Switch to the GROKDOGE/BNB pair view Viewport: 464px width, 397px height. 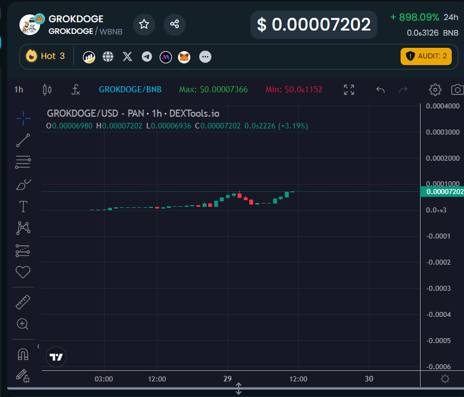point(130,90)
